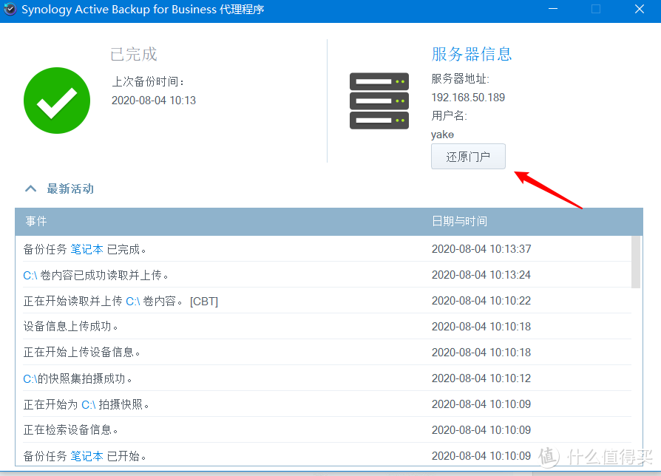Image resolution: width=661 pixels, height=476 pixels.
Task: Open the C:\ link in 快照集拍摄成功 row
Action: point(30,378)
